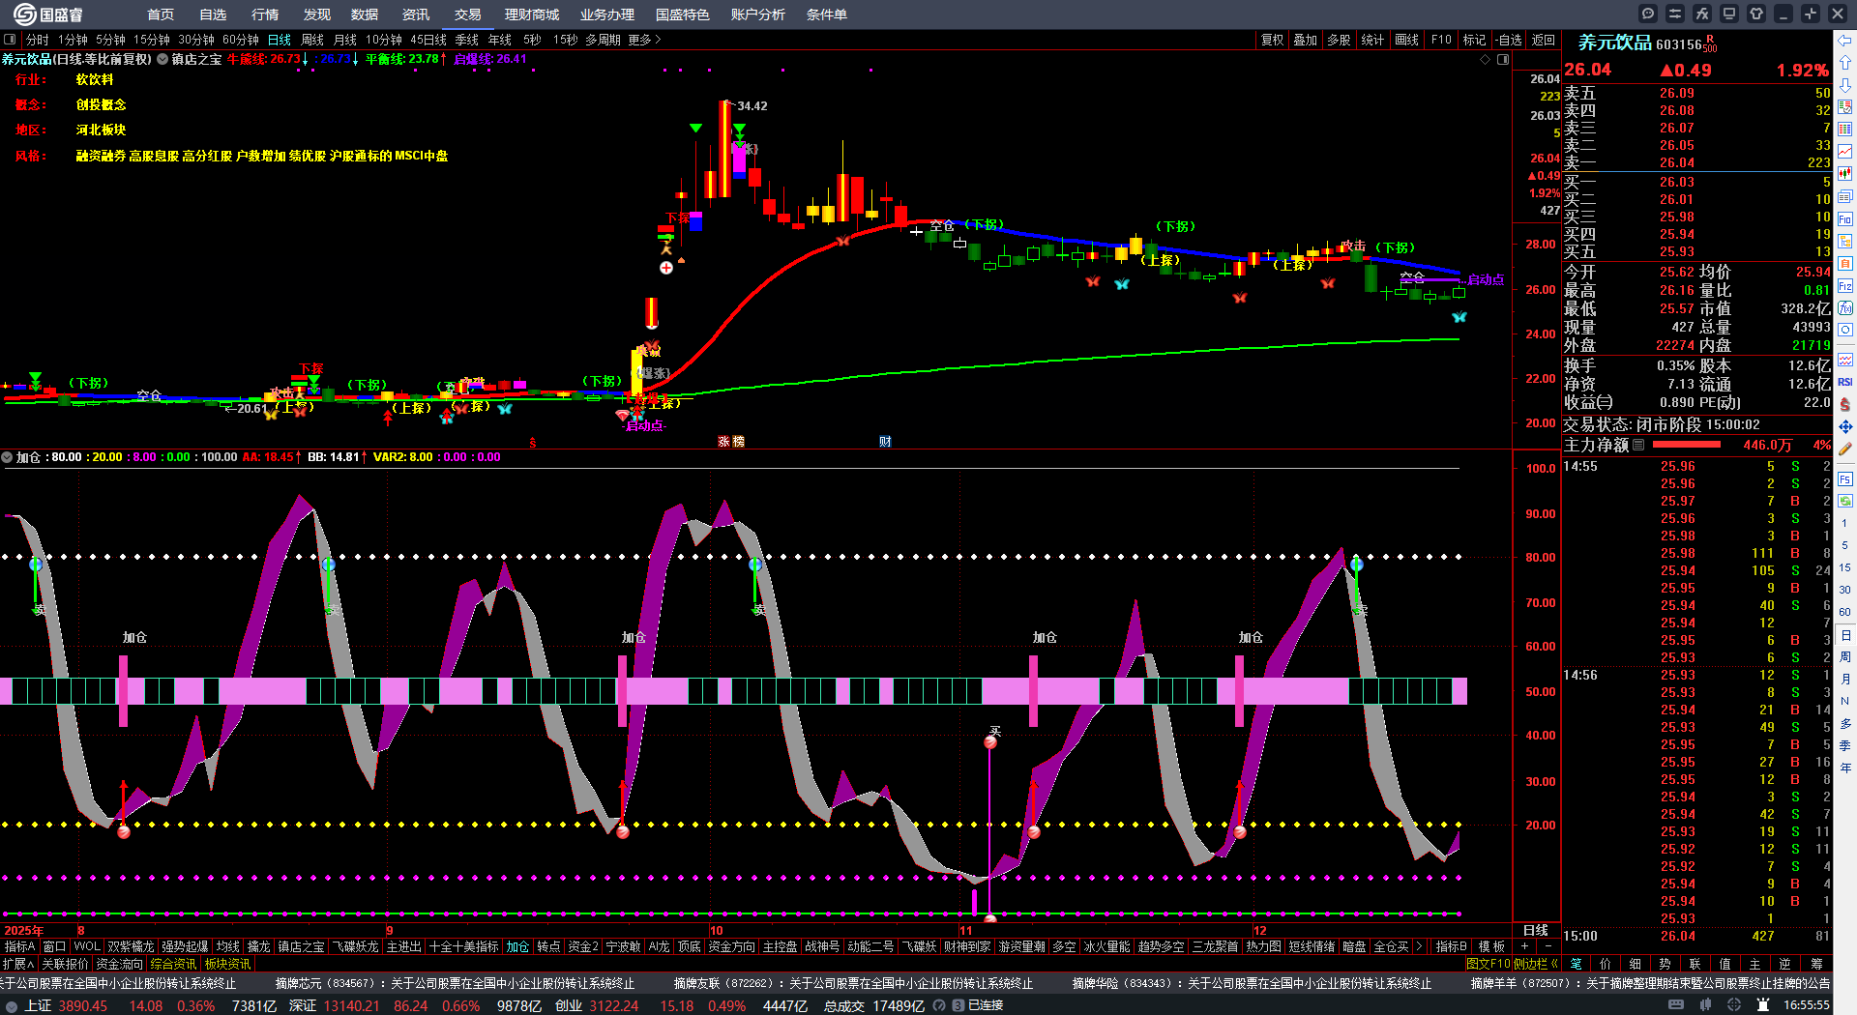Click the diamond icon above the chart
The image size is (1857, 1015).
(1486, 59)
